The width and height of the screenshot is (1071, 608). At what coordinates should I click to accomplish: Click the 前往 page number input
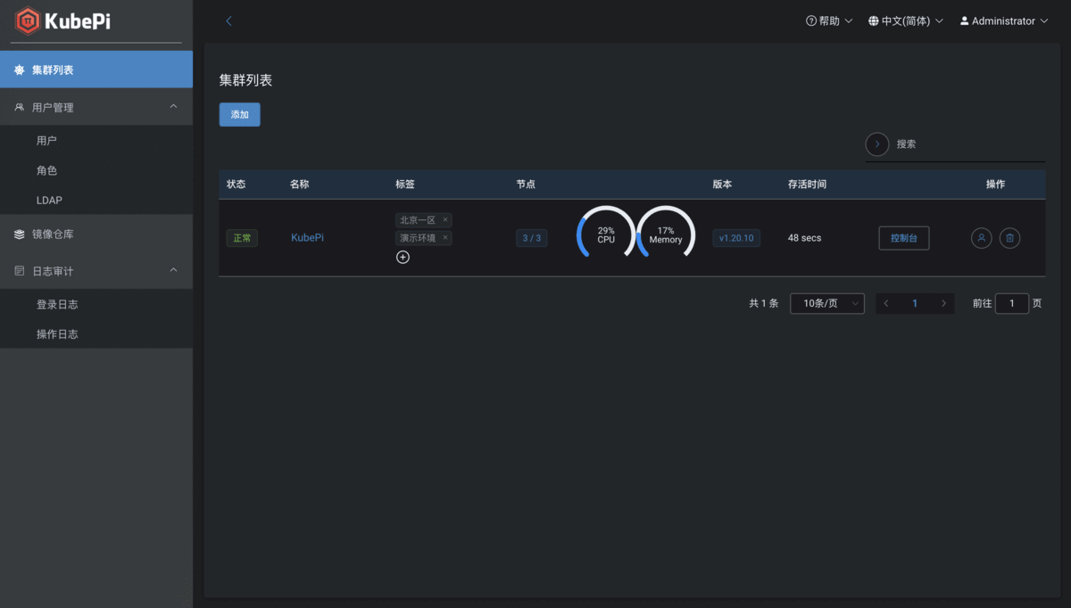[1012, 304]
